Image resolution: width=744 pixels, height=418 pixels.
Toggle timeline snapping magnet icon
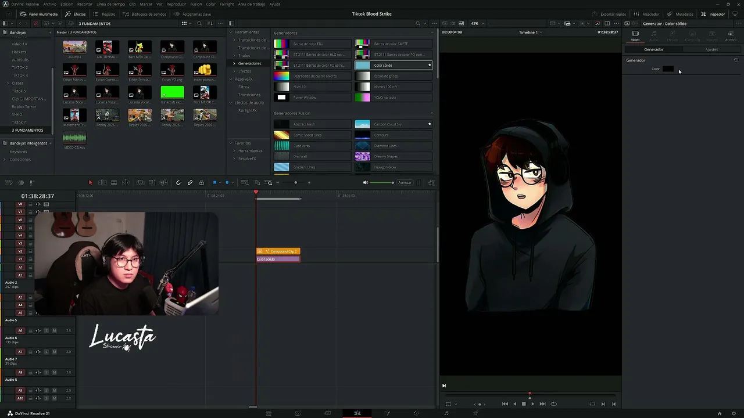click(x=178, y=183)
